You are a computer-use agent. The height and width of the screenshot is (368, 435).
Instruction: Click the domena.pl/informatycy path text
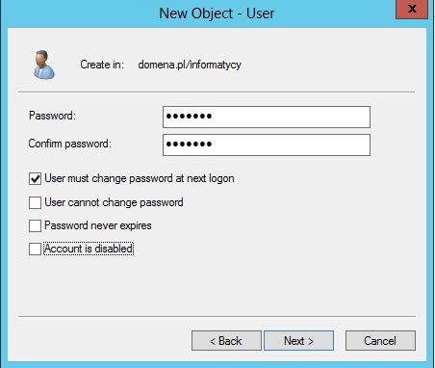(190, 66)
